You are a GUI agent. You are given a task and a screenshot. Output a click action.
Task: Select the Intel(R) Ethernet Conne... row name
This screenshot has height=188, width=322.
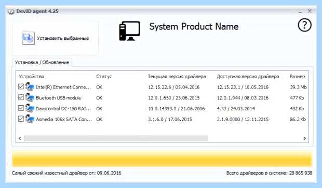63,87
